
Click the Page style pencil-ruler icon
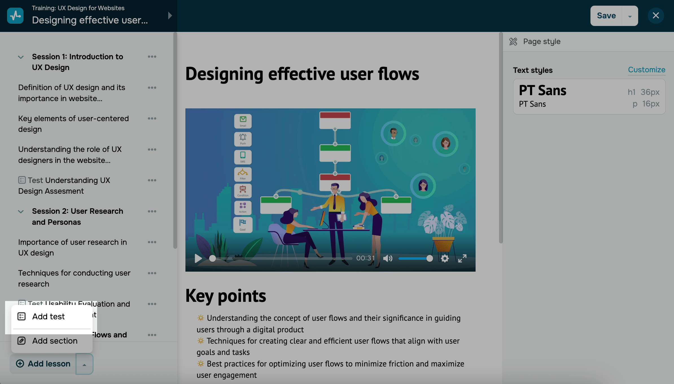click(x=513, y=42)
